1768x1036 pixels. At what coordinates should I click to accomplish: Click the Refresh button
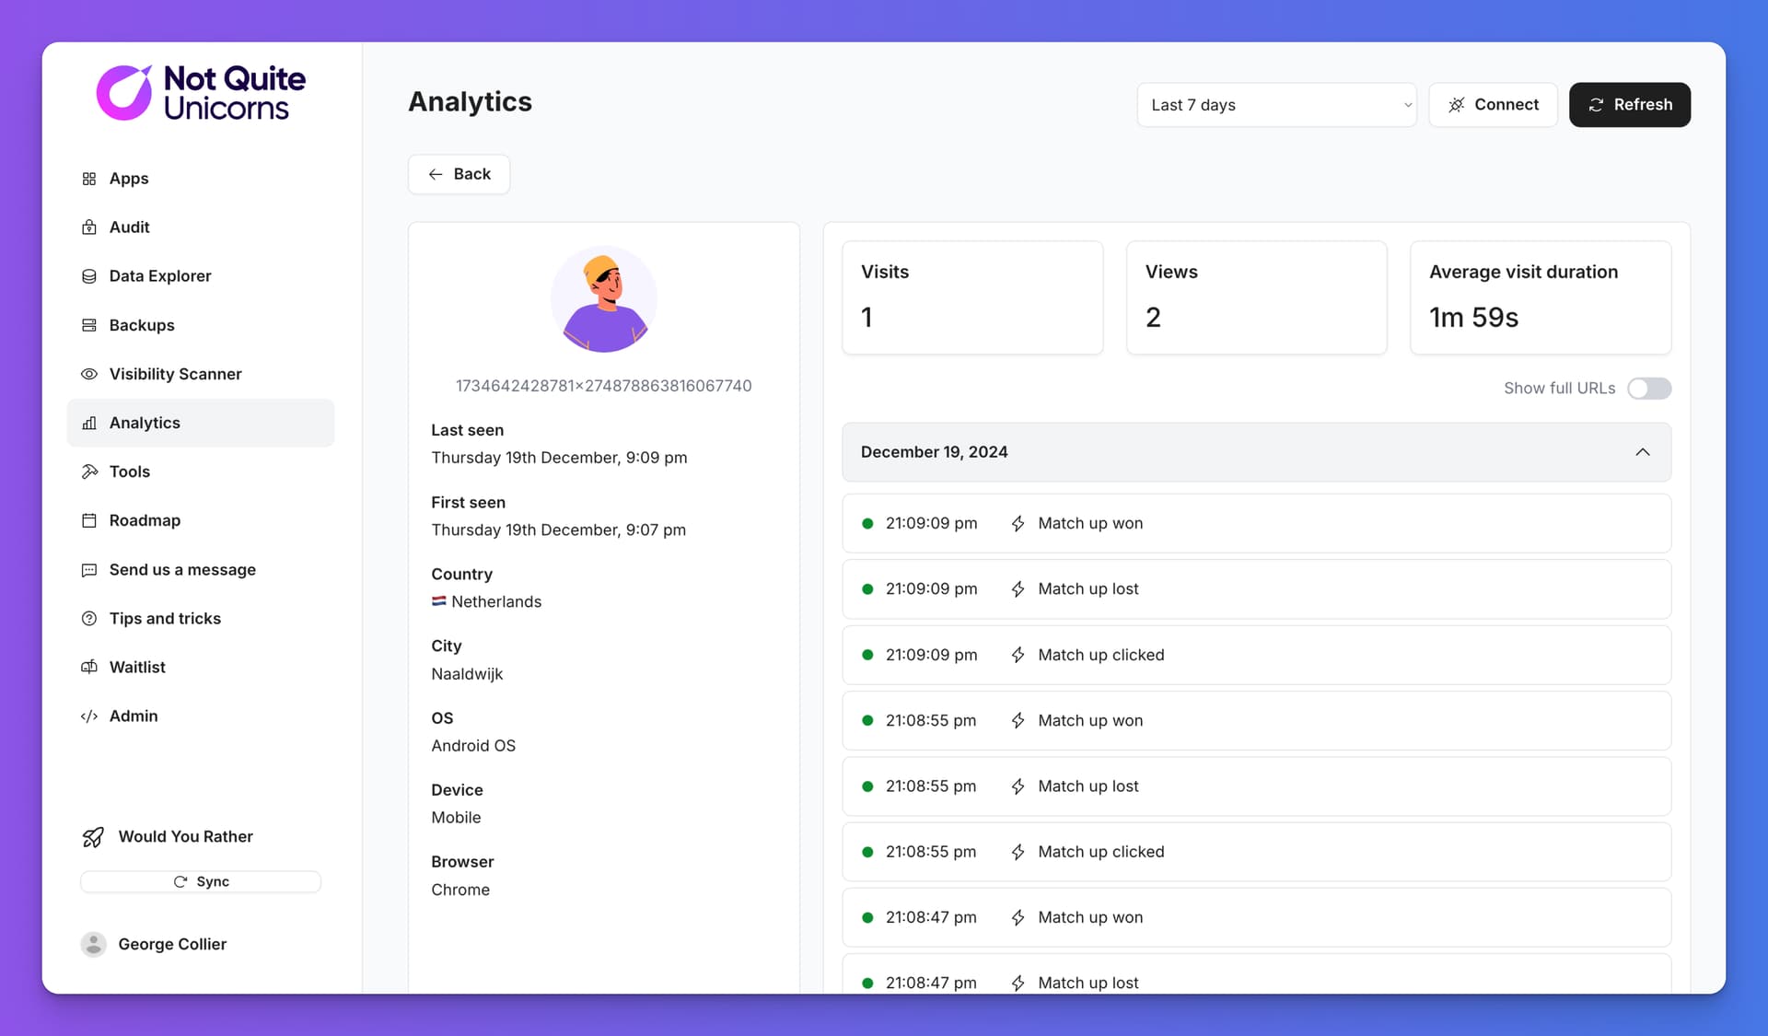1629,105
